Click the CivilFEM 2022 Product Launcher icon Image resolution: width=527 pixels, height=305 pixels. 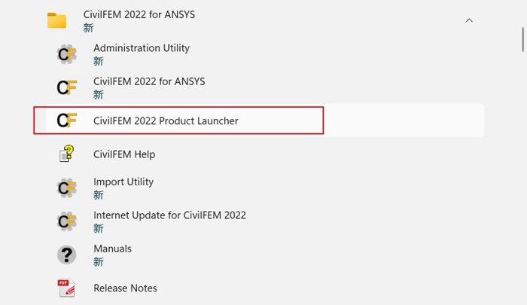click(x=66, y=120)
